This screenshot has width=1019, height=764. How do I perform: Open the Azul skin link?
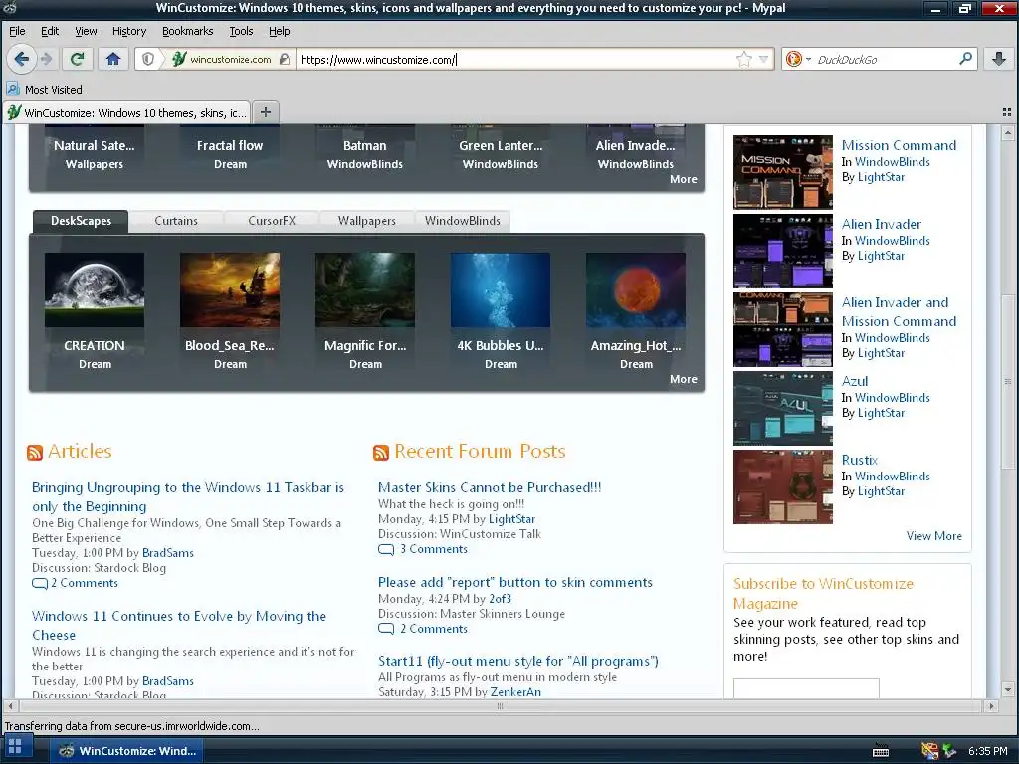coord(854,381)
